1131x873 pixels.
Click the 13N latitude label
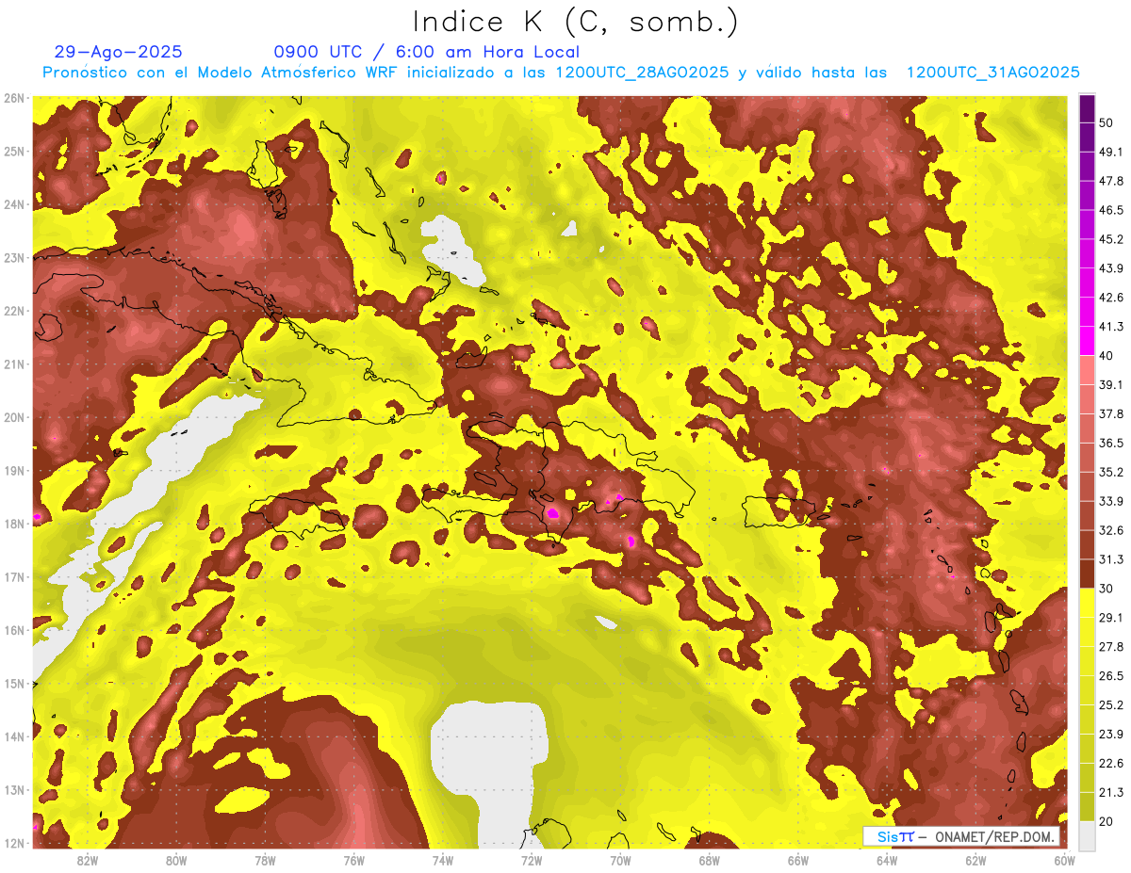click(14, 789)
